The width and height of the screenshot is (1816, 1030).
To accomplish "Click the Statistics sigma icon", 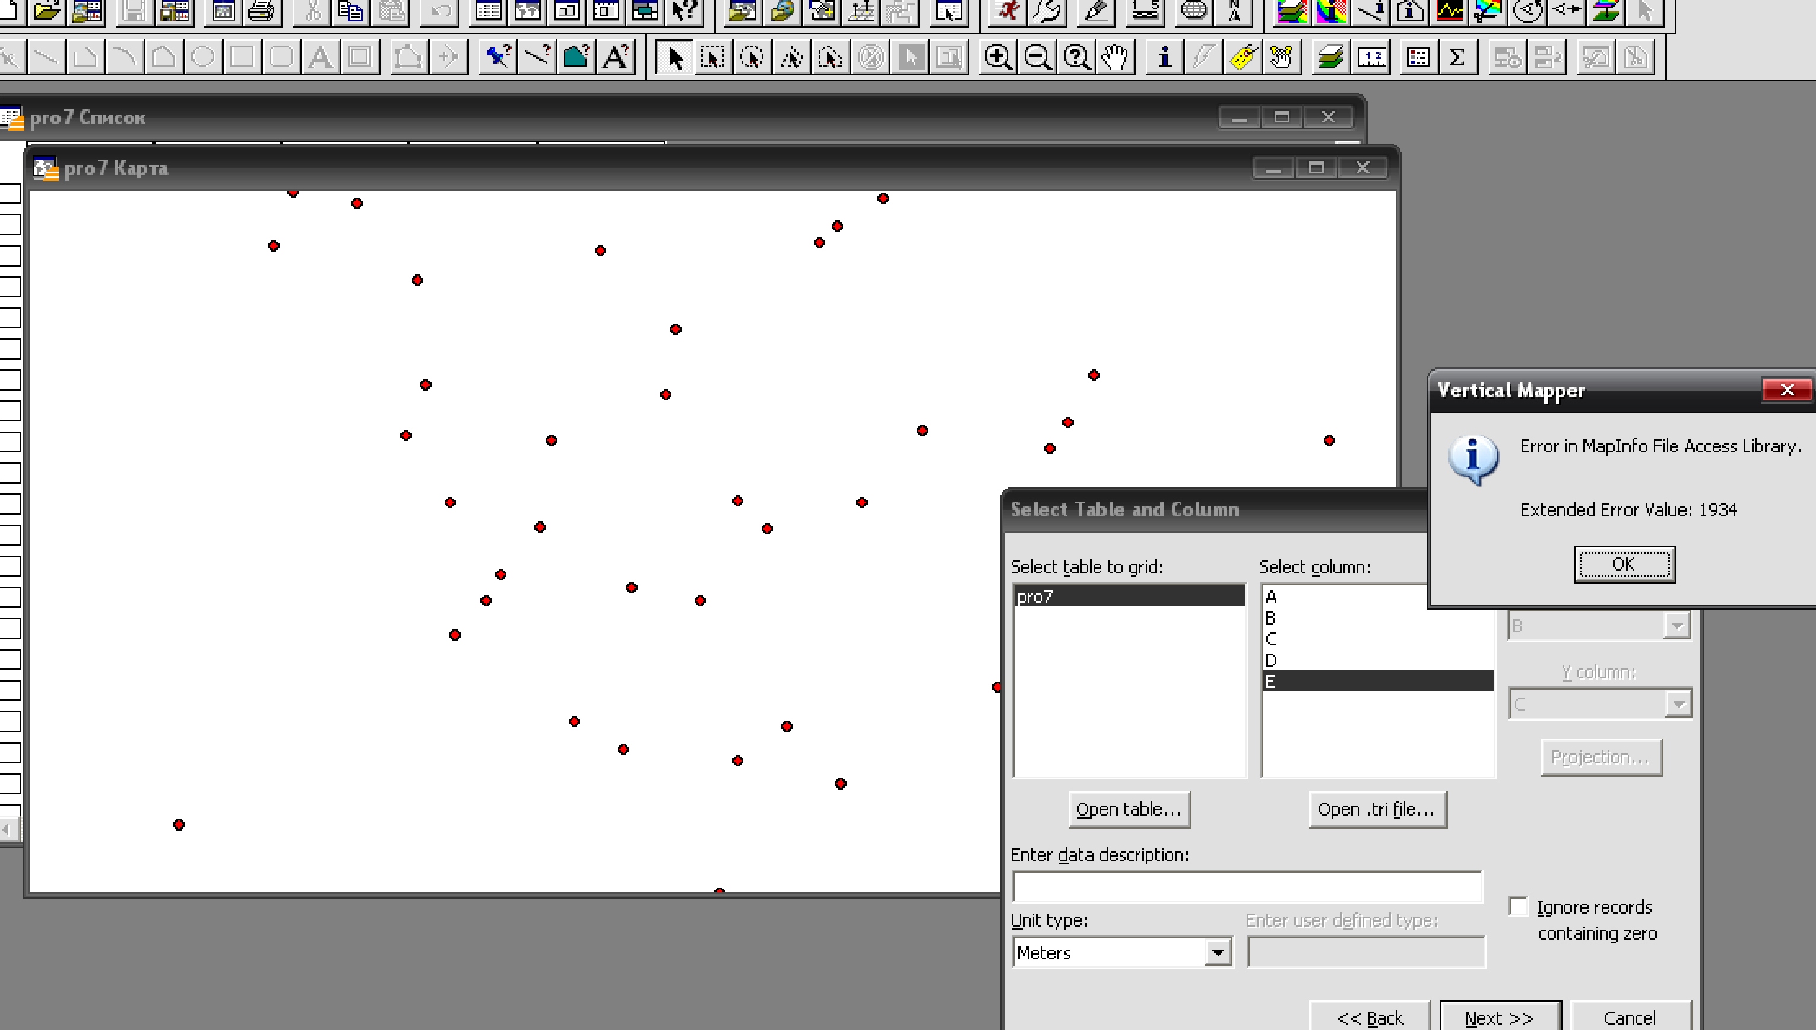I will [x=1456, y=58].
